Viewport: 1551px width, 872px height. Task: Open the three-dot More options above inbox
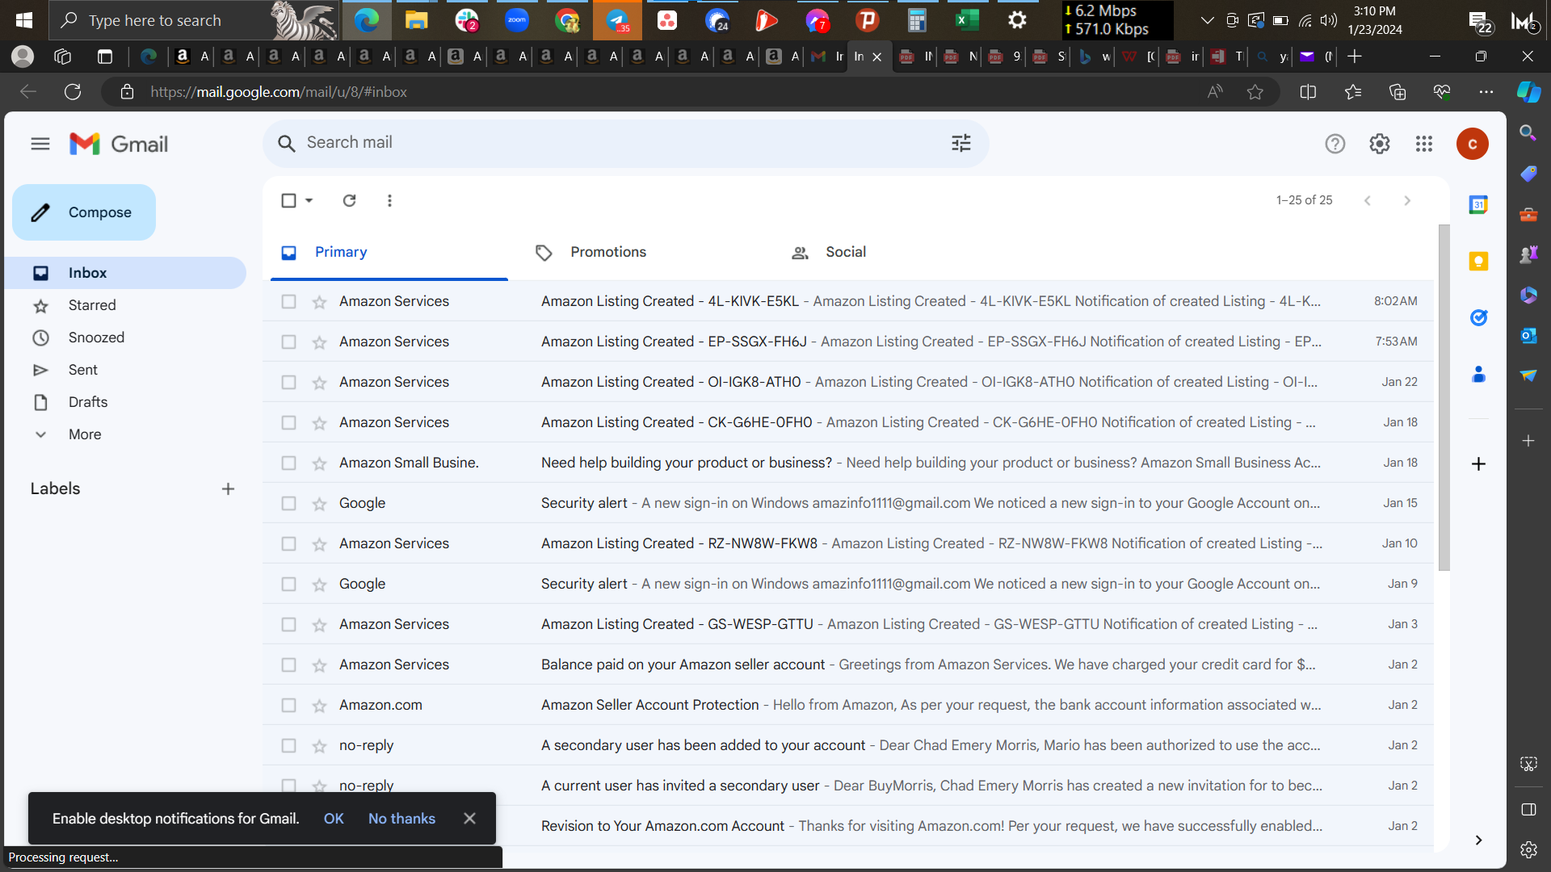point(389,200)
